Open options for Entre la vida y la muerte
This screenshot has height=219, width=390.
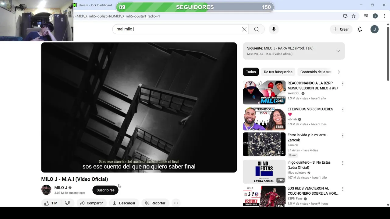(343, 136)
